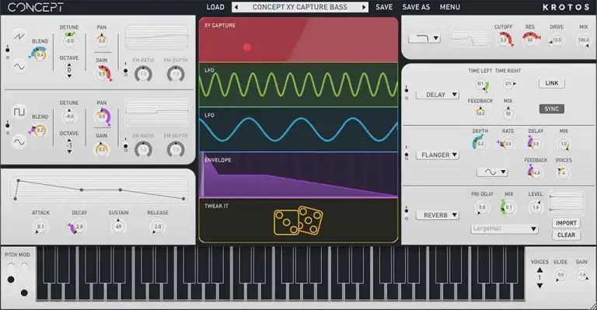This screenshot has width=597, height=310.
Task: Open the flanger LFO shape dropdown
Action: 492,172
